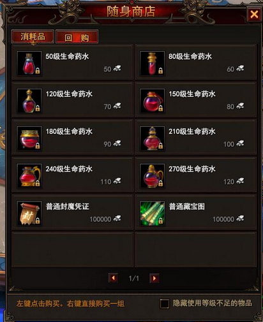Open the 回购 buyback tab
The height and width of the screenshot is (322, 263).
(77, 37)
